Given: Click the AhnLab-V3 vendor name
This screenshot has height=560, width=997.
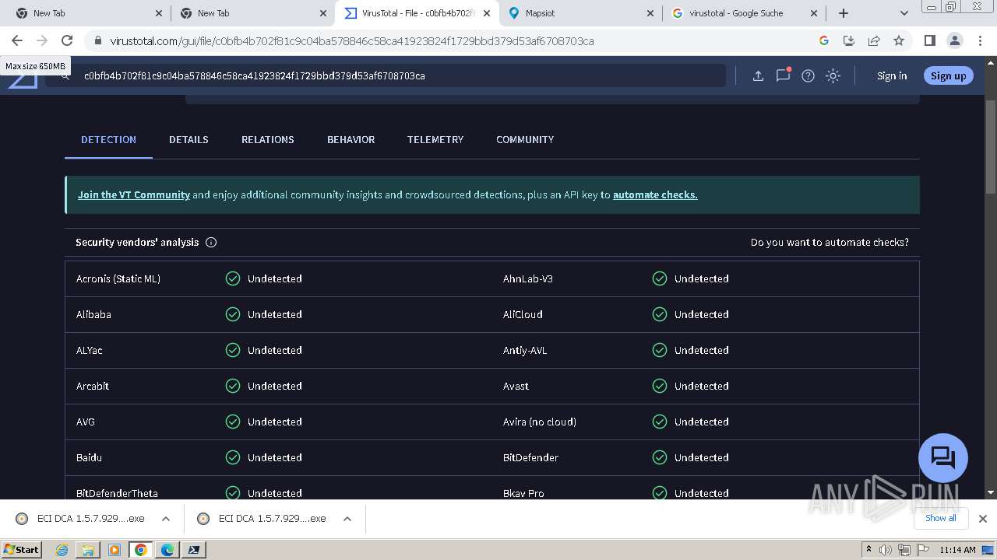Looking at the screenshot, I should click(528, 278).
